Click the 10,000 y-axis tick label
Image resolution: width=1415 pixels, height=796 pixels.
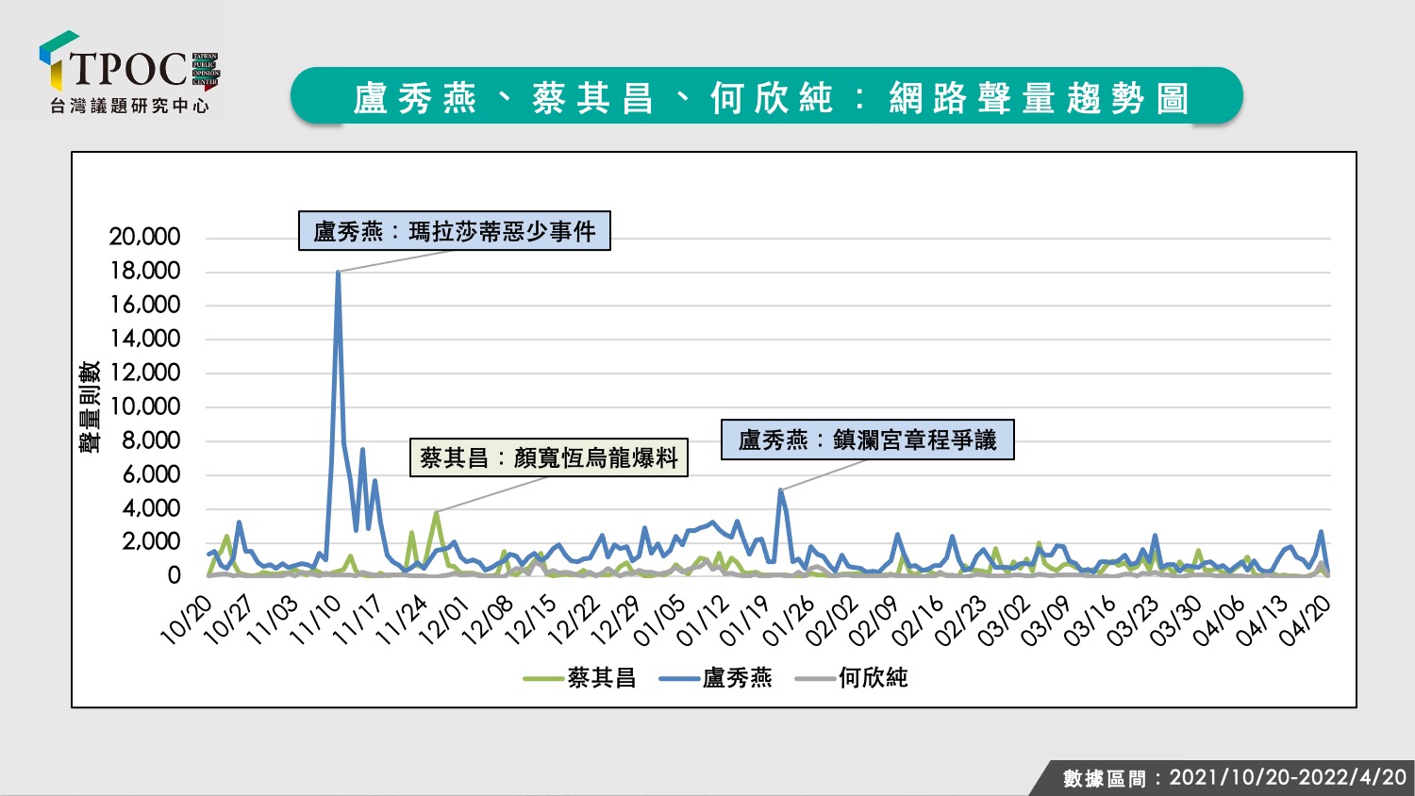[x=144, y=406]
